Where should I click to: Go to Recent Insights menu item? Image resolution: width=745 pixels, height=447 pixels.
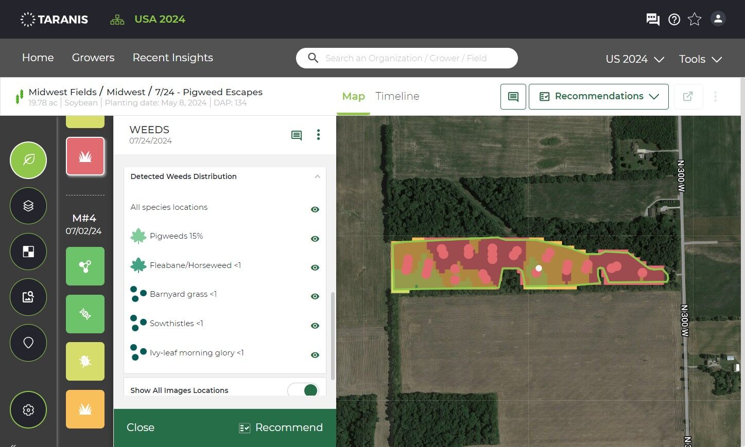[173, 58]
